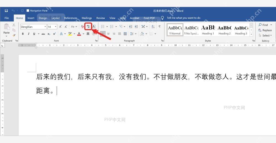This screenshot has width=276, height=143.
Task: Click Line and Paragraph Spacing icon
Action: click(x=132, y=34)
